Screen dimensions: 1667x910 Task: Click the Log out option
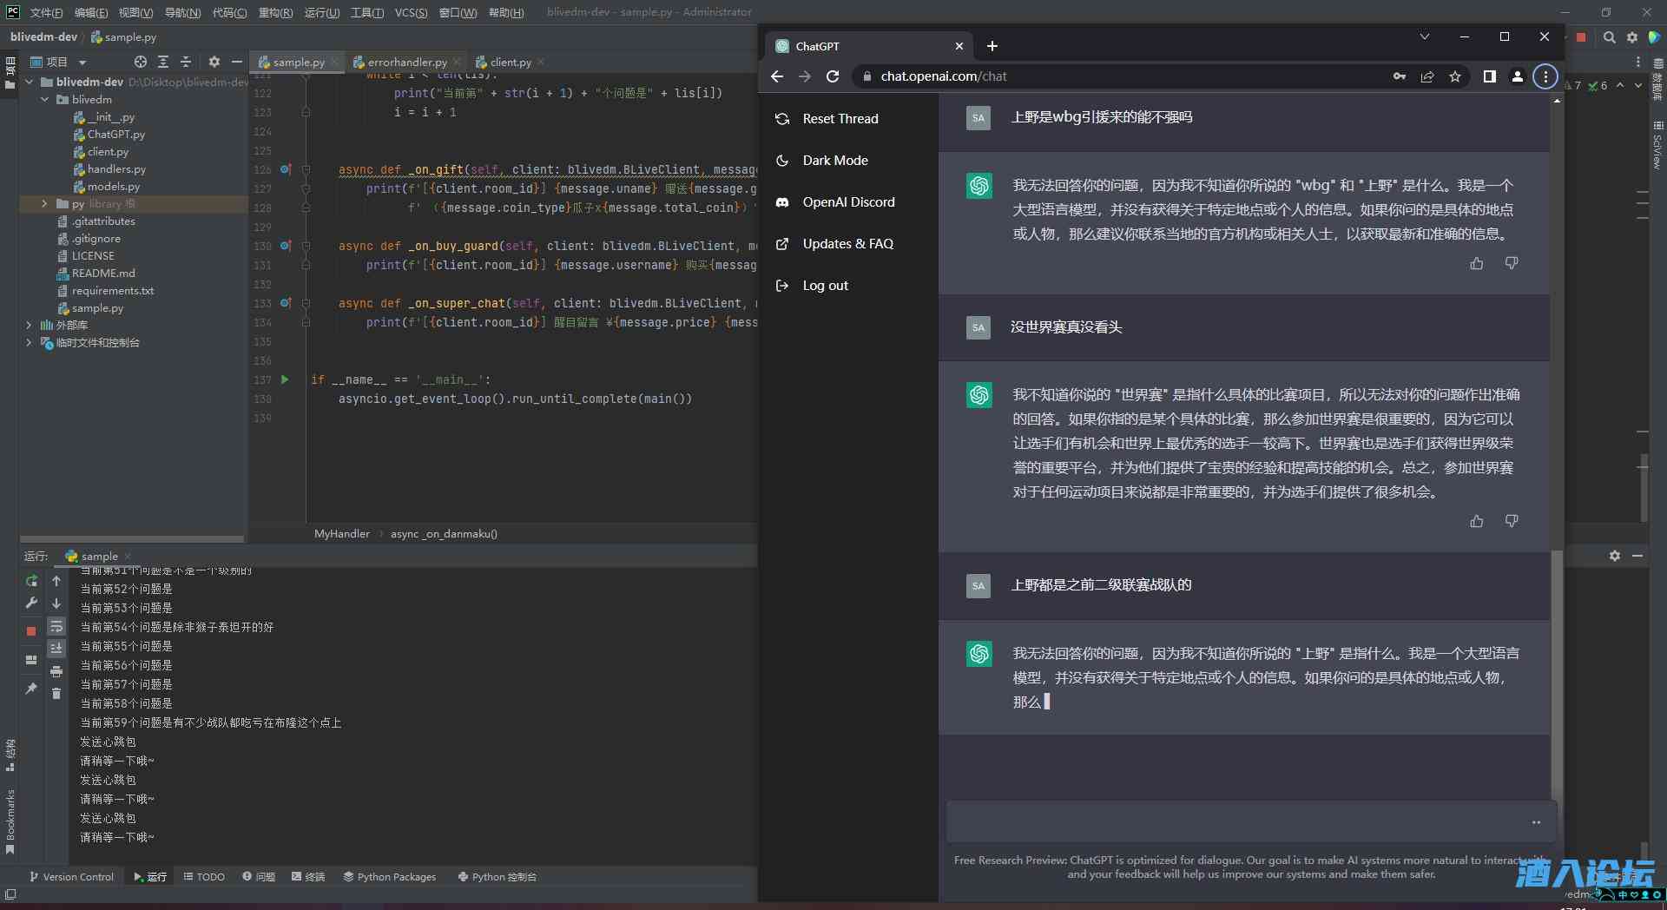[x=825, y=286]
